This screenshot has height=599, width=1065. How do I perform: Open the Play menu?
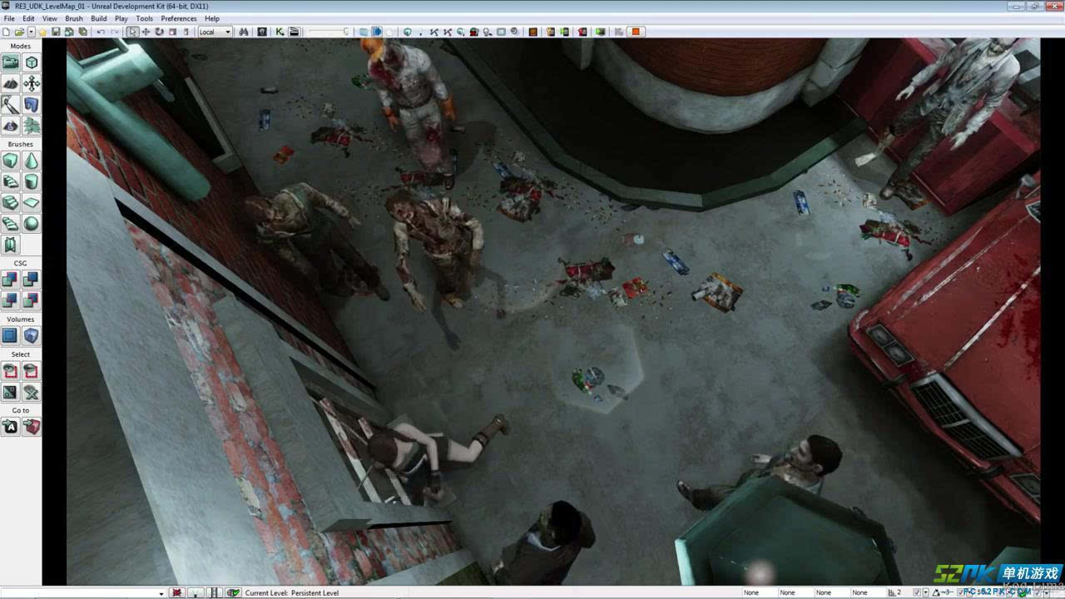121,18
